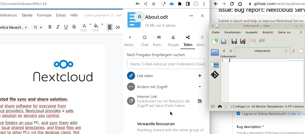
Task: Open Kate's Git sidebar panel
Action: click(x=215, y=75)
